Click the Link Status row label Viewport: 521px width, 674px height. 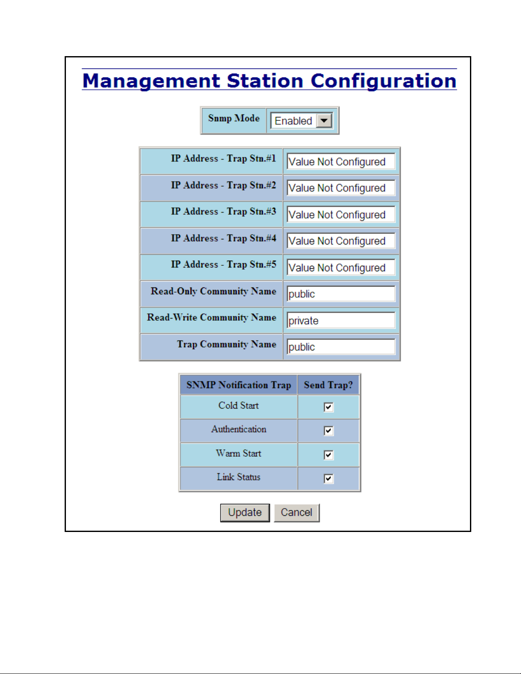(239, 477)
